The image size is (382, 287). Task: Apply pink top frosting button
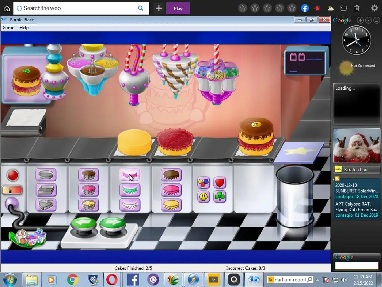coord(171,190)
